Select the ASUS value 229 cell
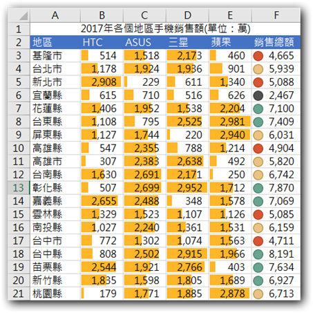Screen dimensions: 313x313 pos(144,82)
